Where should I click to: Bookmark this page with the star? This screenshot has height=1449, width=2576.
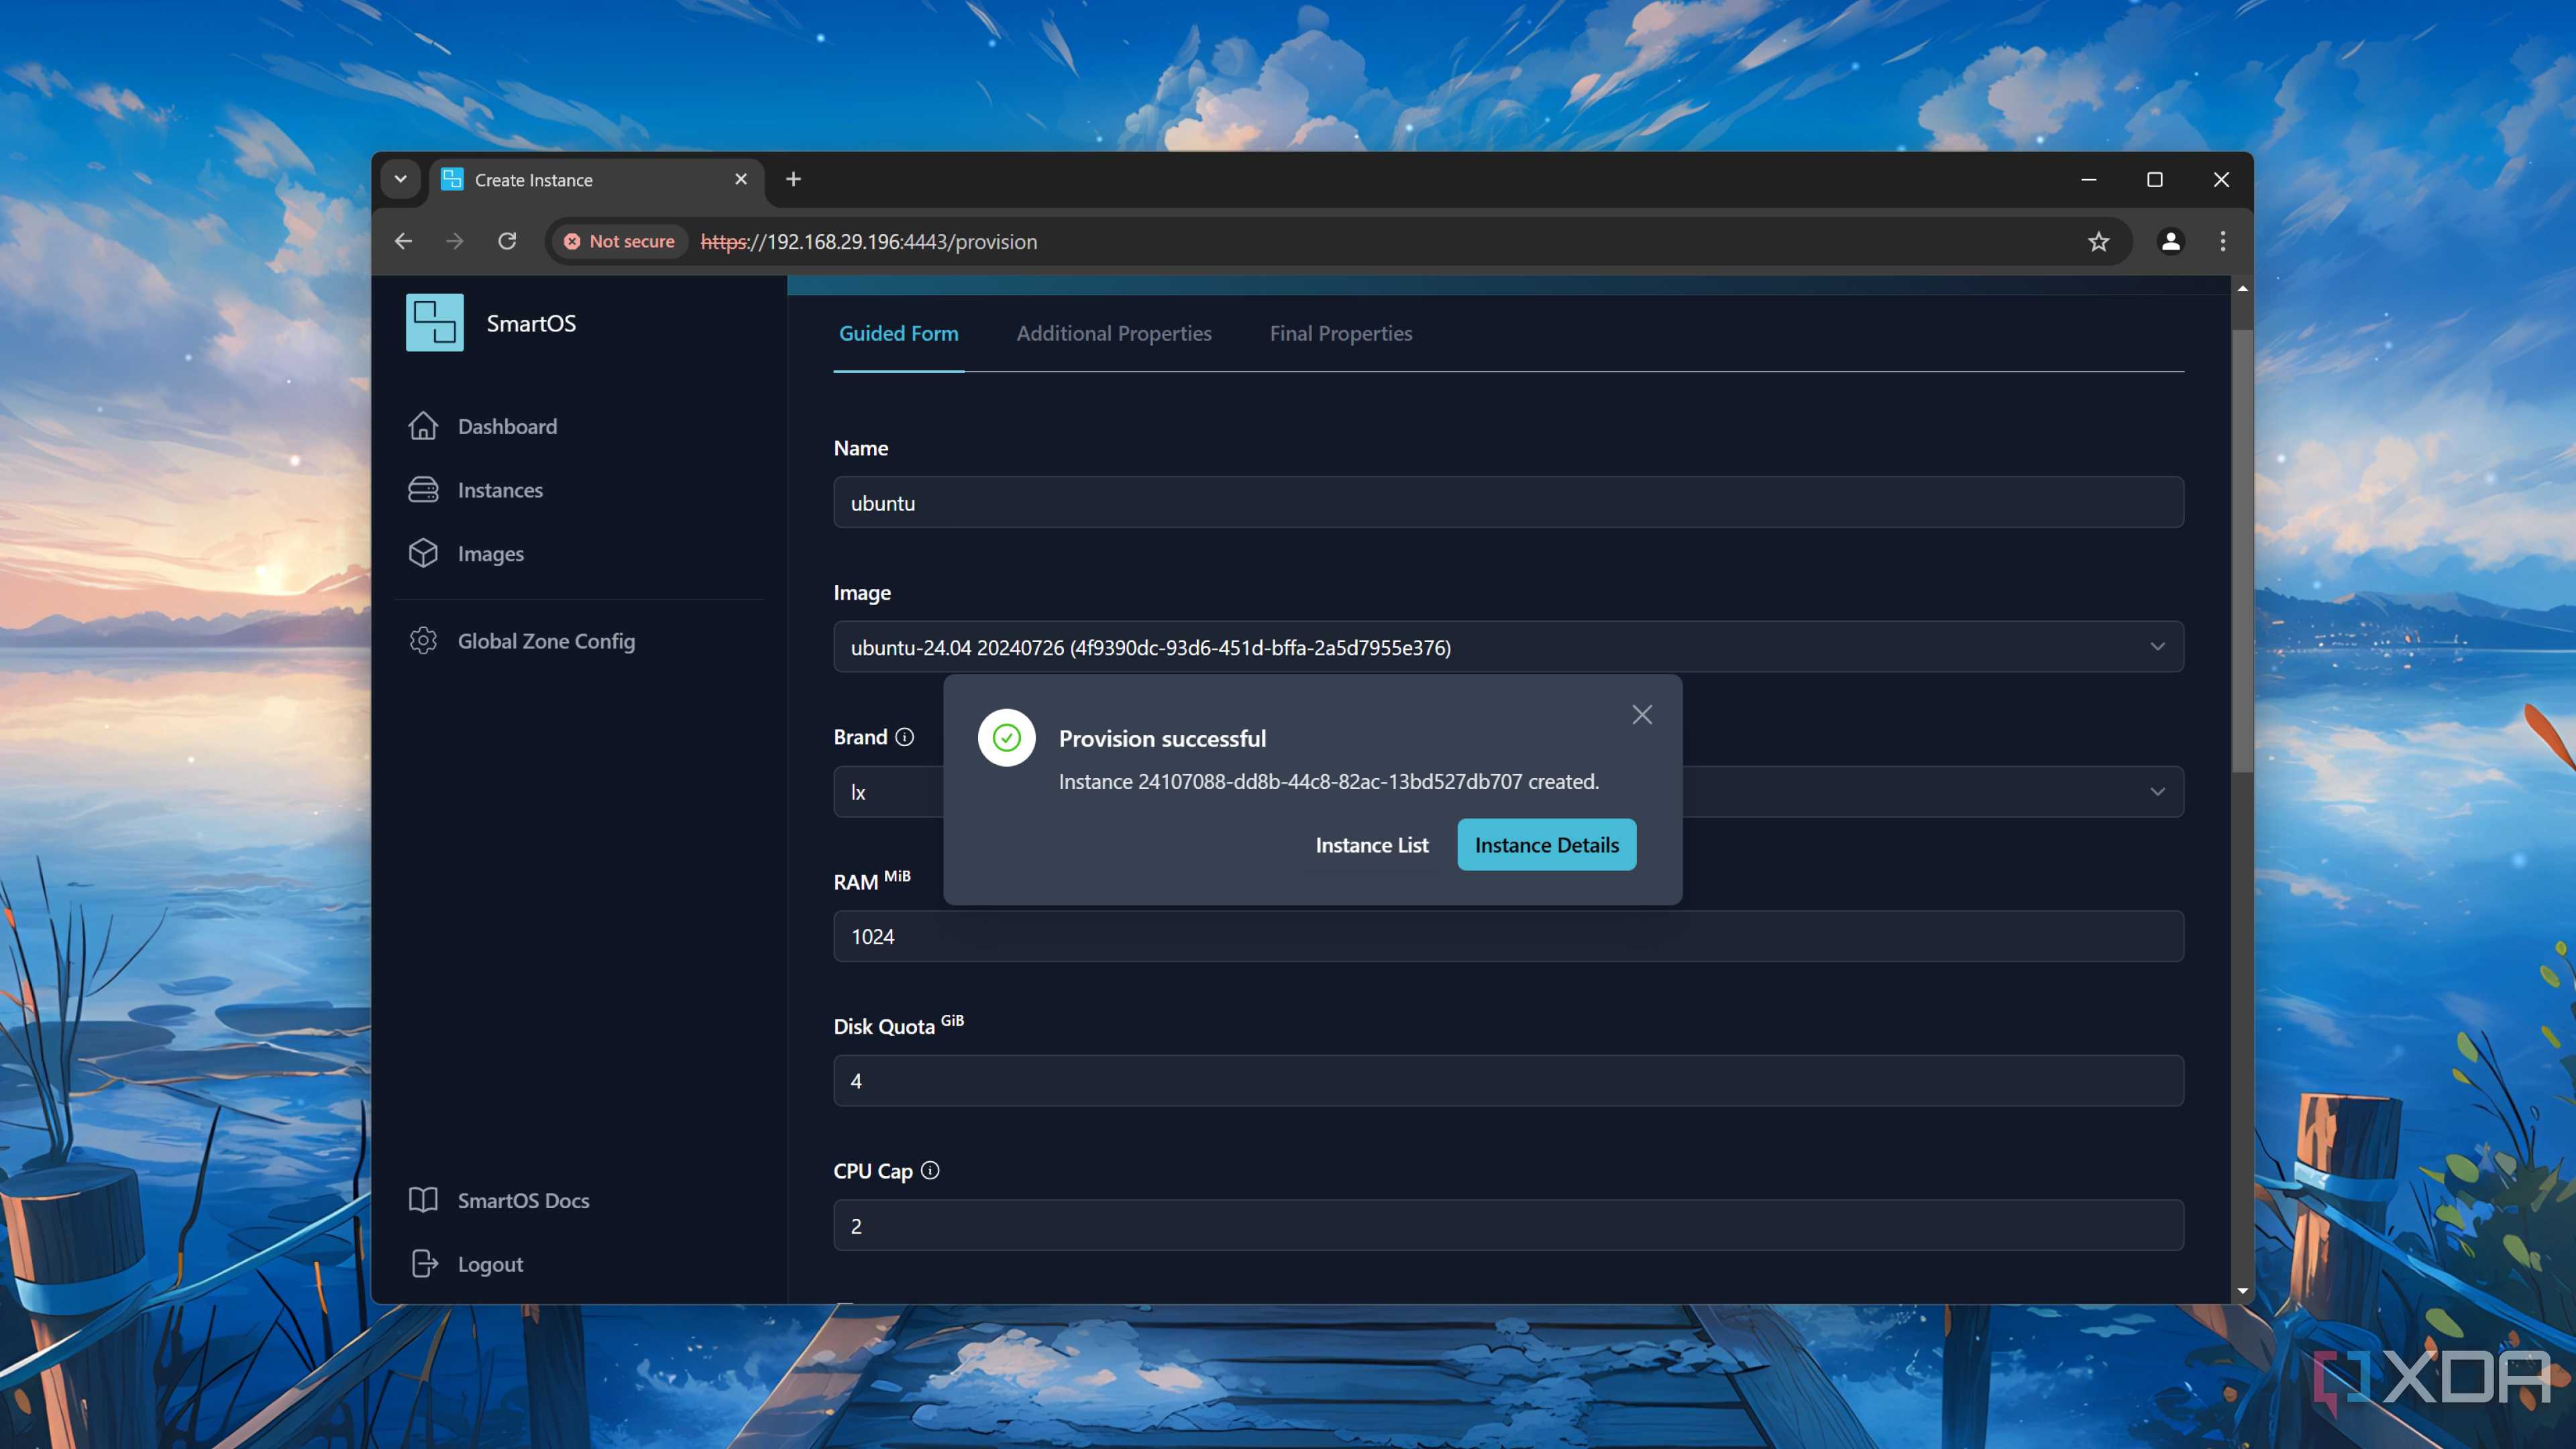[x=2098, y=241]
